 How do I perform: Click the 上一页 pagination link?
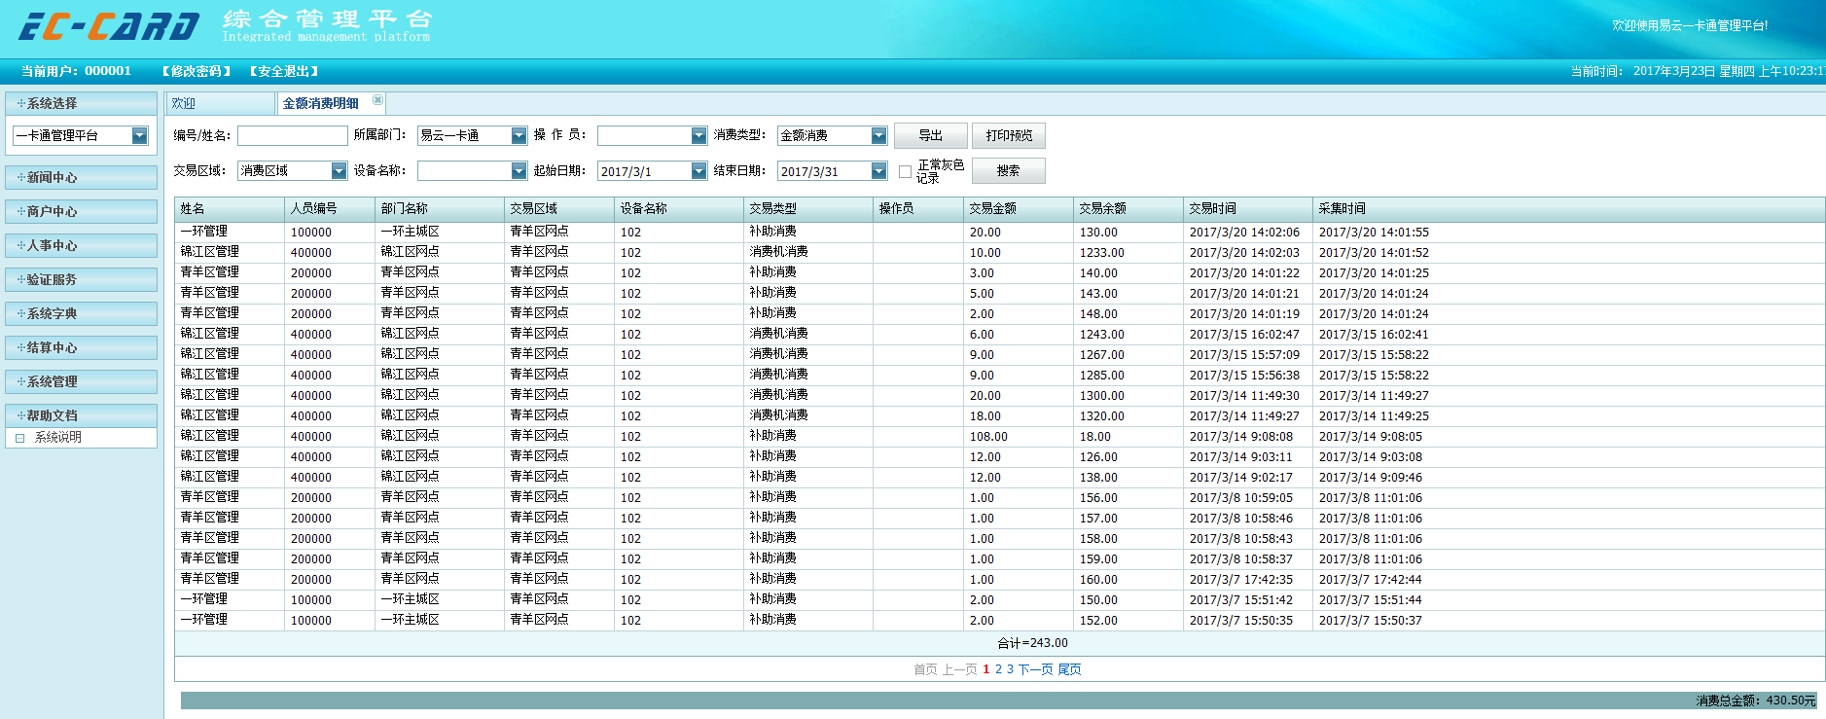coord(959,669)
